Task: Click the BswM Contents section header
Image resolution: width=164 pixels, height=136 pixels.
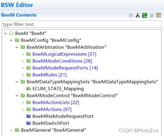Action: click(x=19, y=15)
